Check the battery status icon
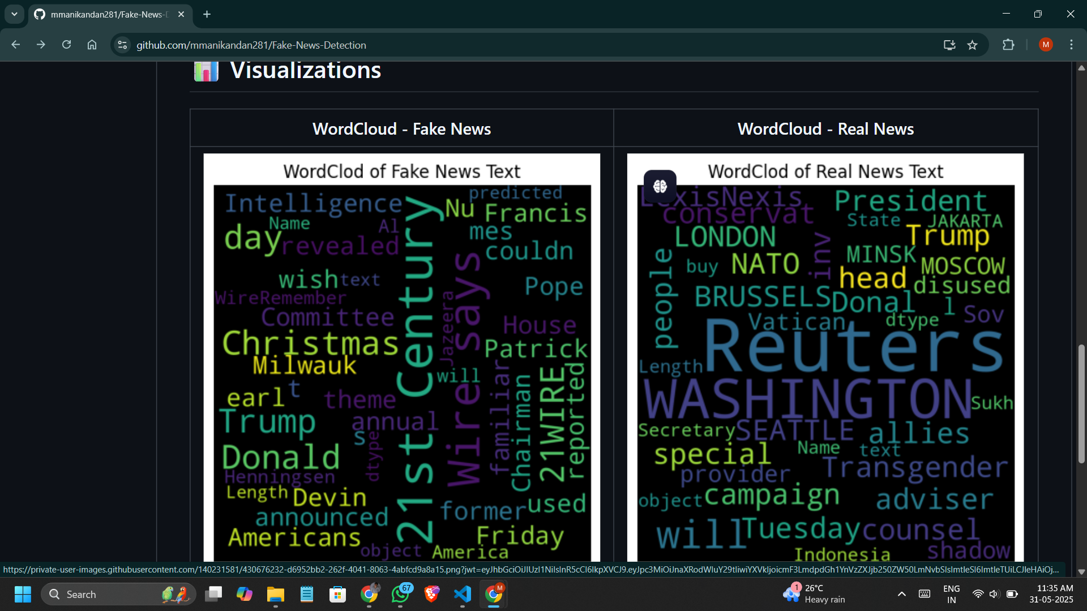 coord(1012,594)
